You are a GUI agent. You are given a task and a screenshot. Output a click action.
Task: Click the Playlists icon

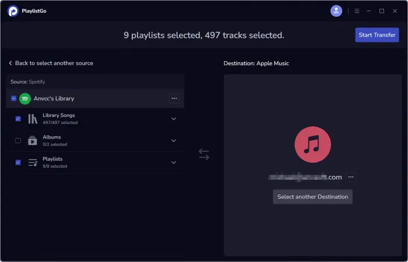(33, 162)
